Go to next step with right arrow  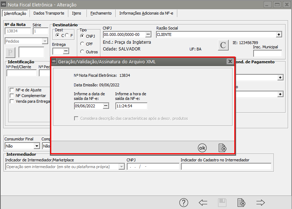(x=261, y=203)
